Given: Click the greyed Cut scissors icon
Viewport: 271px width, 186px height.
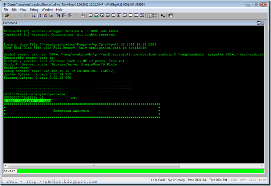Looking at the screenshot, I should pyautogui.click(x=14, y=16).
